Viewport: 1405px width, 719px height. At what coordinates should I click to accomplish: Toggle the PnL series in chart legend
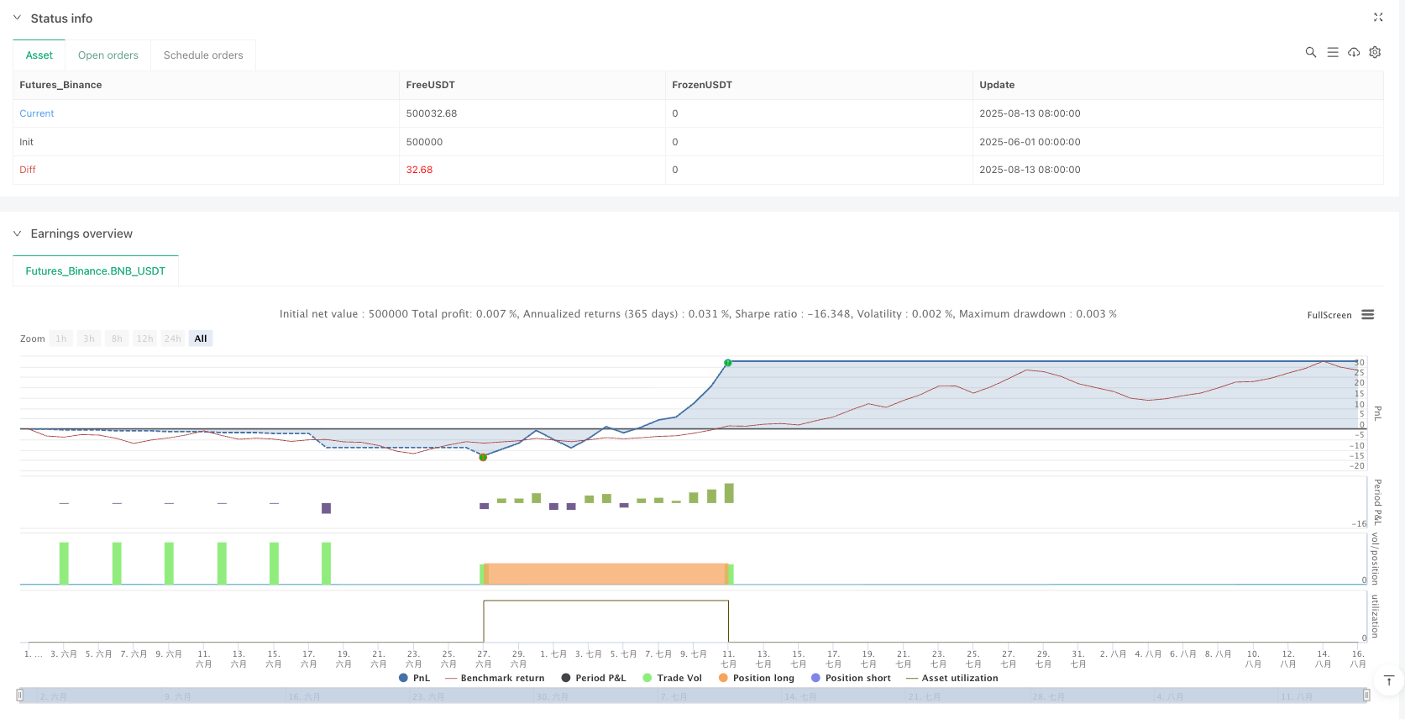tap(414, 678)
